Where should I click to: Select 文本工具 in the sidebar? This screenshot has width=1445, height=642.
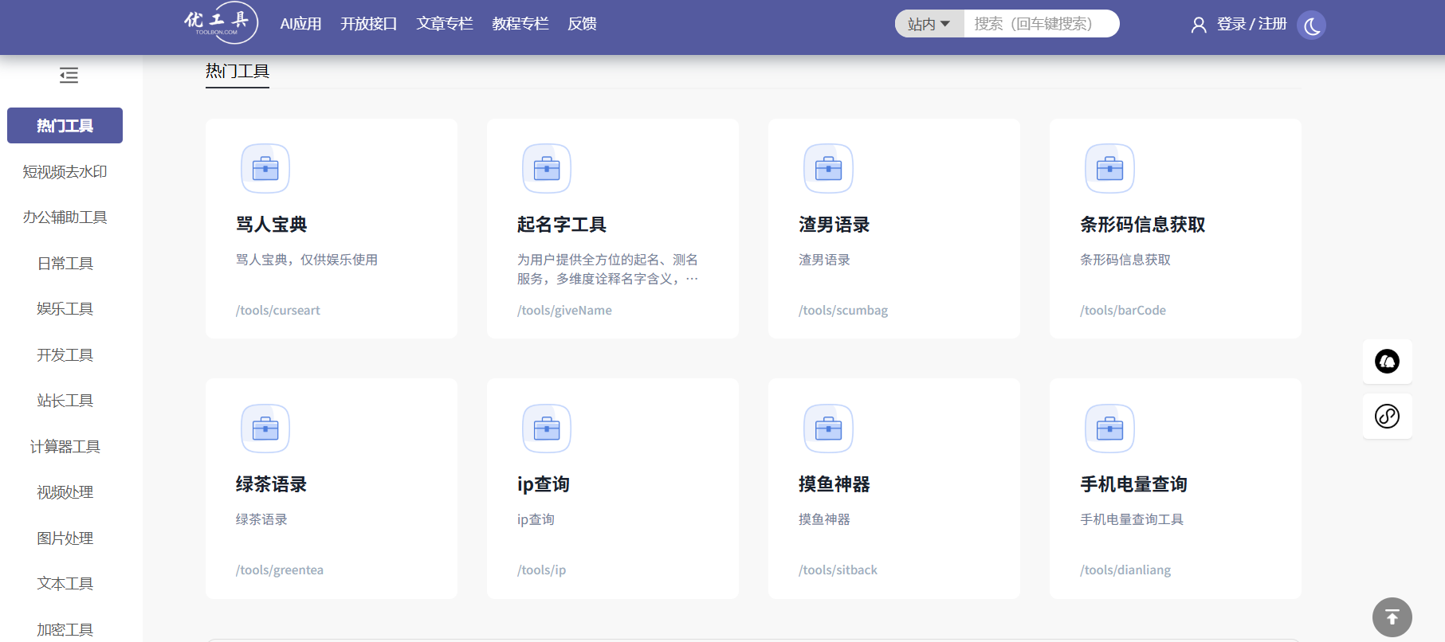tap(65, 584)
